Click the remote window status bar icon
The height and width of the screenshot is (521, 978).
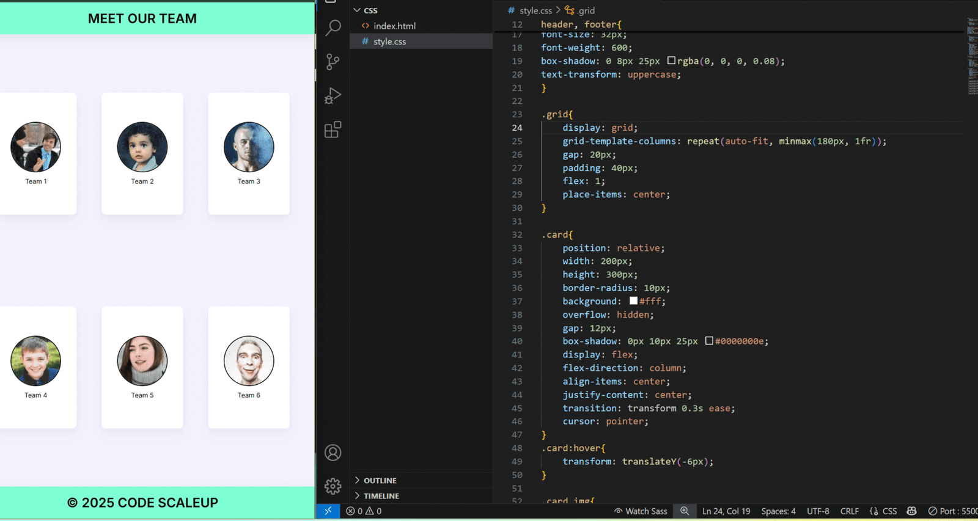click(328, 511)
